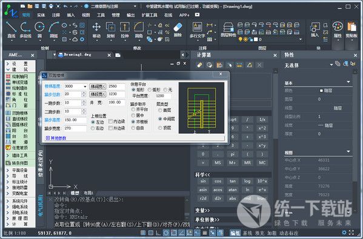The height and width of the screenshot is (239, 363).
Task: Click the 插入 block insert icon
Action: tap(315, 30)
